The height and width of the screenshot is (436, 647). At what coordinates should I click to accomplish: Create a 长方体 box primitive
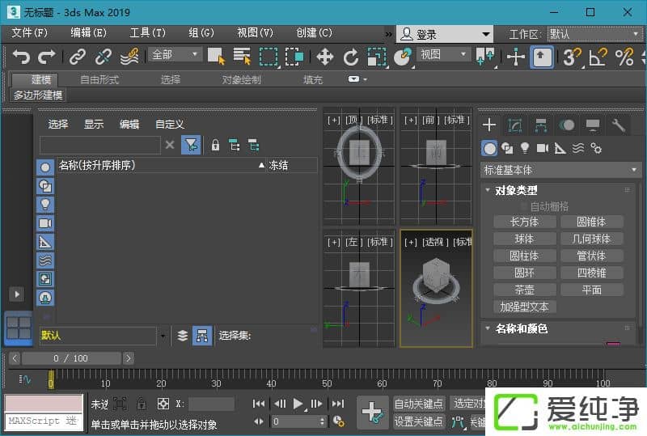pyautogui.click(x=524, y=222)
